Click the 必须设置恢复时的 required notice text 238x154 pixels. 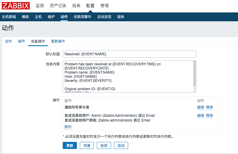coord(119,137)
